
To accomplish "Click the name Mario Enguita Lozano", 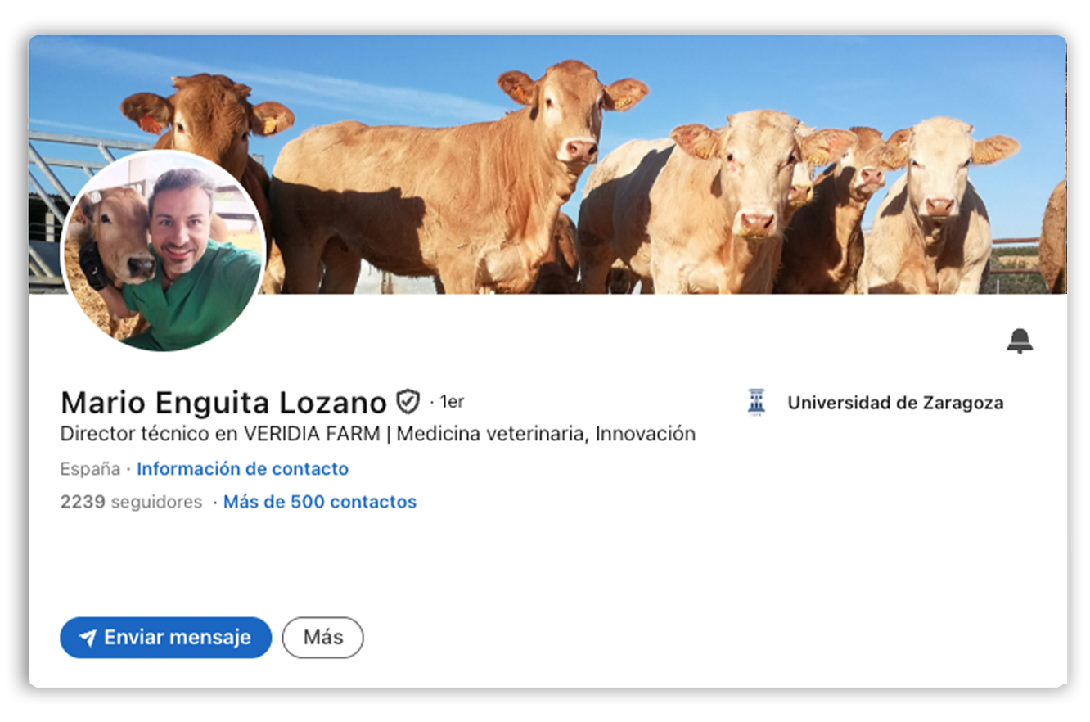I will [x=223, y=403].
